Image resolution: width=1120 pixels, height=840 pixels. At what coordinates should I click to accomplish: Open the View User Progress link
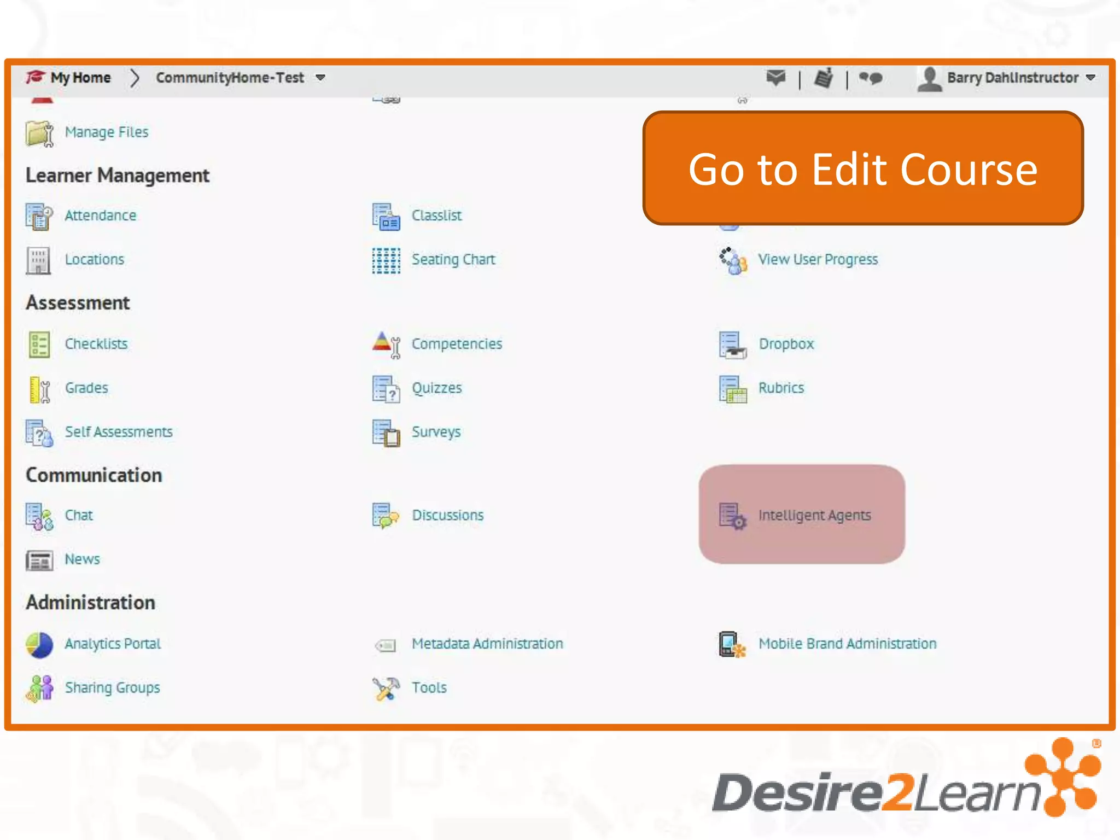(x=818, y=259)
